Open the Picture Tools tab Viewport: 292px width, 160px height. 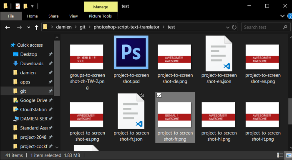pyautogui.click(x=101, y=16)
